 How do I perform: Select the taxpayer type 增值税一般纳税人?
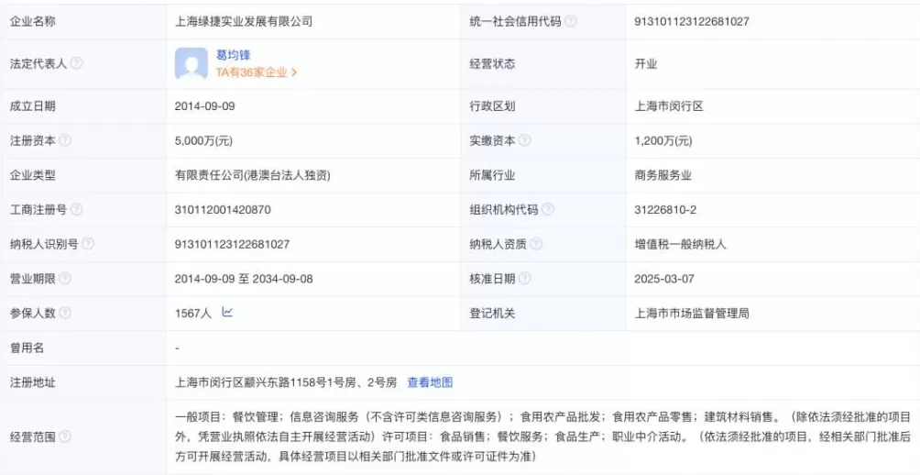point(680,244)
